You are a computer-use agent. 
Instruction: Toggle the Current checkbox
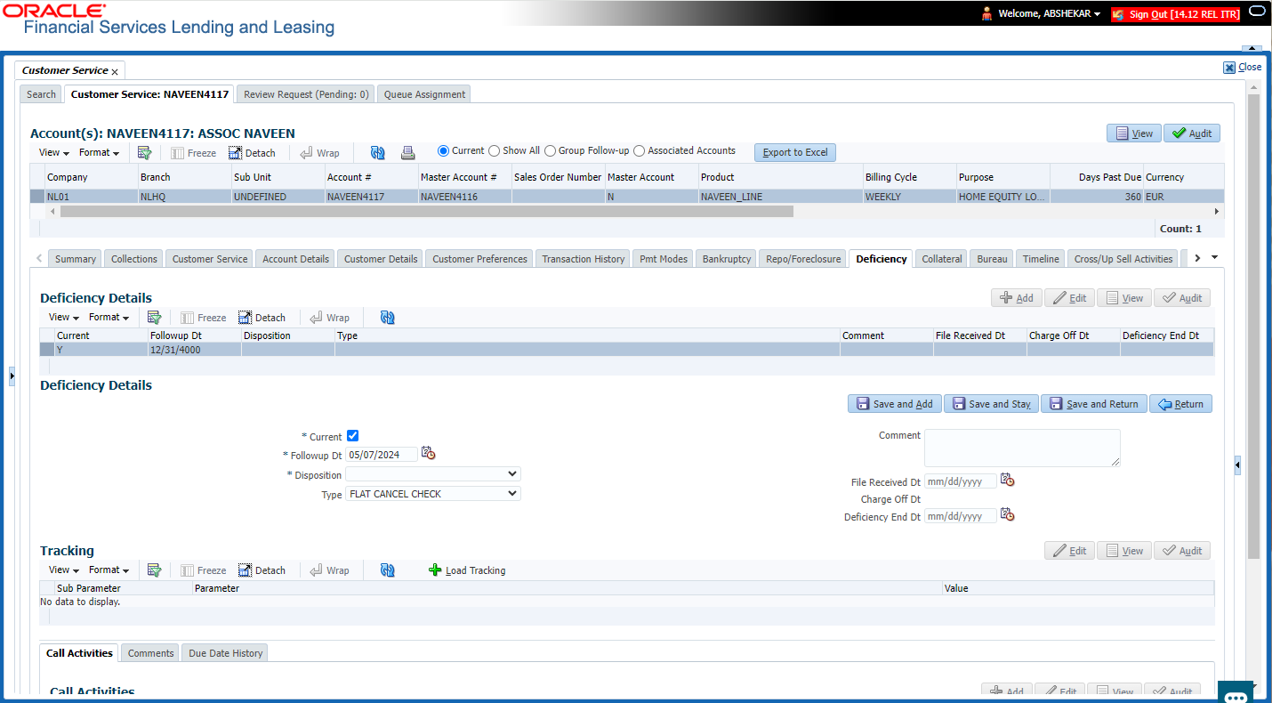pyautogui.click(x=353, y=436)
